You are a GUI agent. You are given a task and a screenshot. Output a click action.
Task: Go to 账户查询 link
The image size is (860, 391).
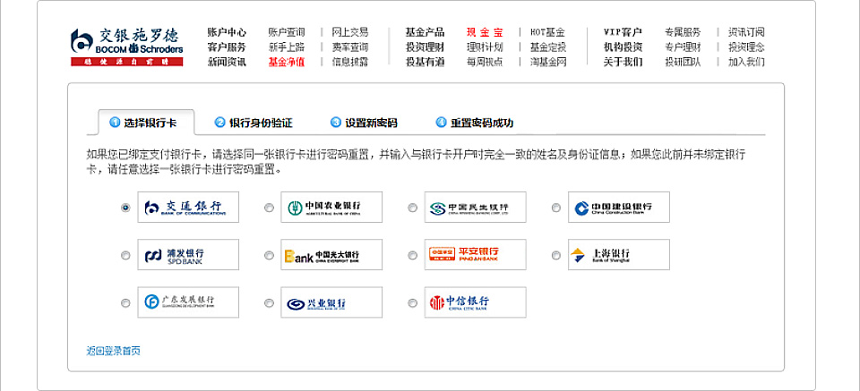coord(287,32)
